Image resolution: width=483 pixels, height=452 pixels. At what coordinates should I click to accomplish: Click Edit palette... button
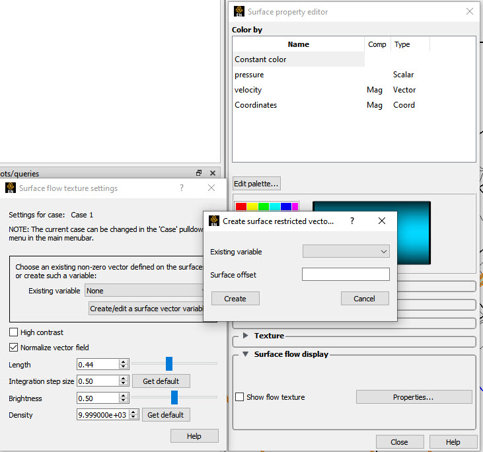pos(256,184)
